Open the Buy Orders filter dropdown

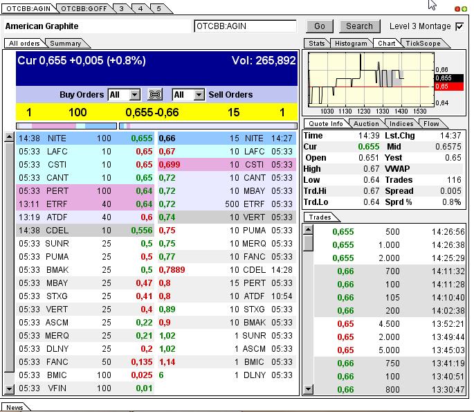(x=134, y=95)
